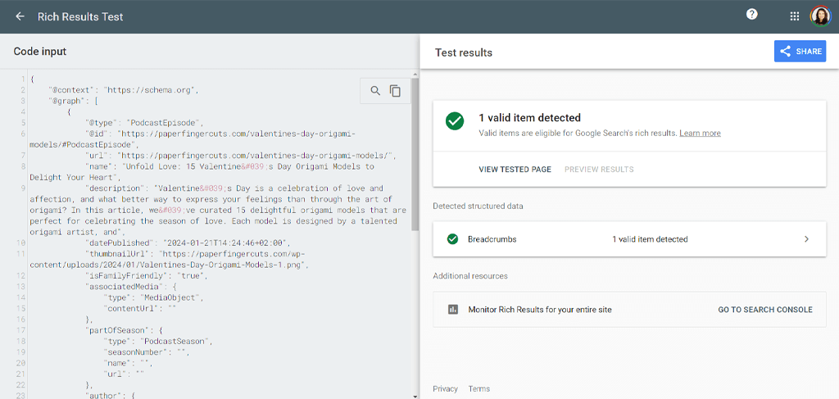Open the Learn more link
Screen dimensions: 839x399
700,134
